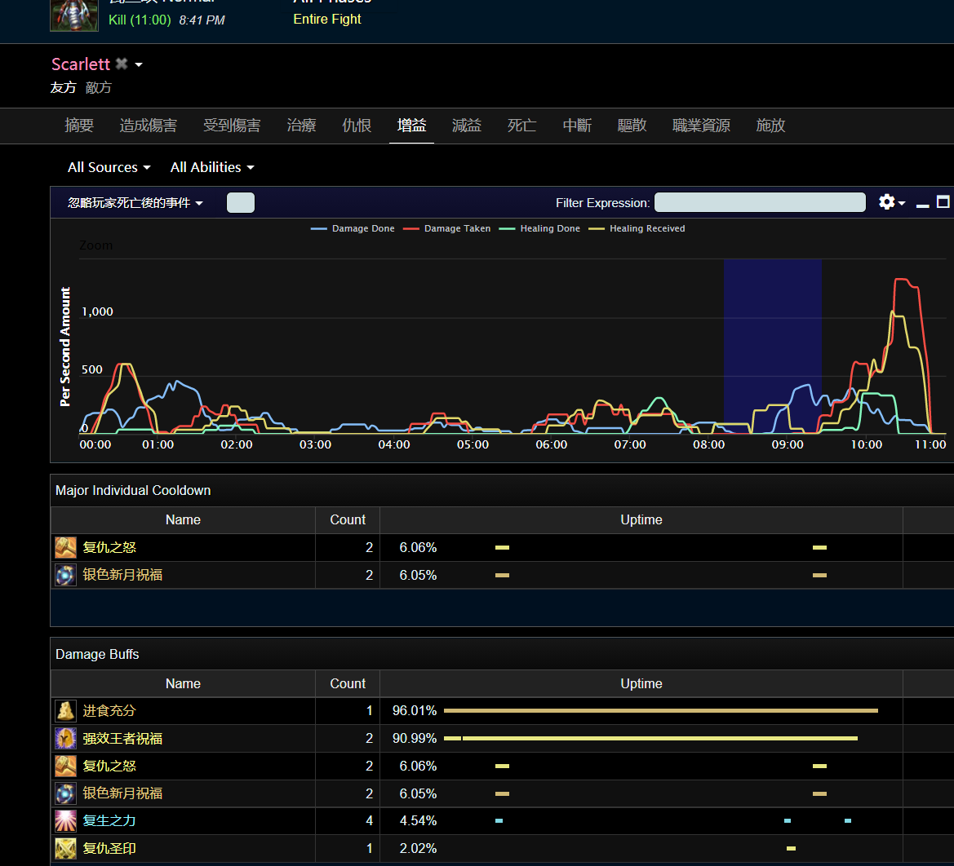This screenshot has height=866, width=954.
Task: Open the graph settings gear menu
Action: tap(891, 202)
